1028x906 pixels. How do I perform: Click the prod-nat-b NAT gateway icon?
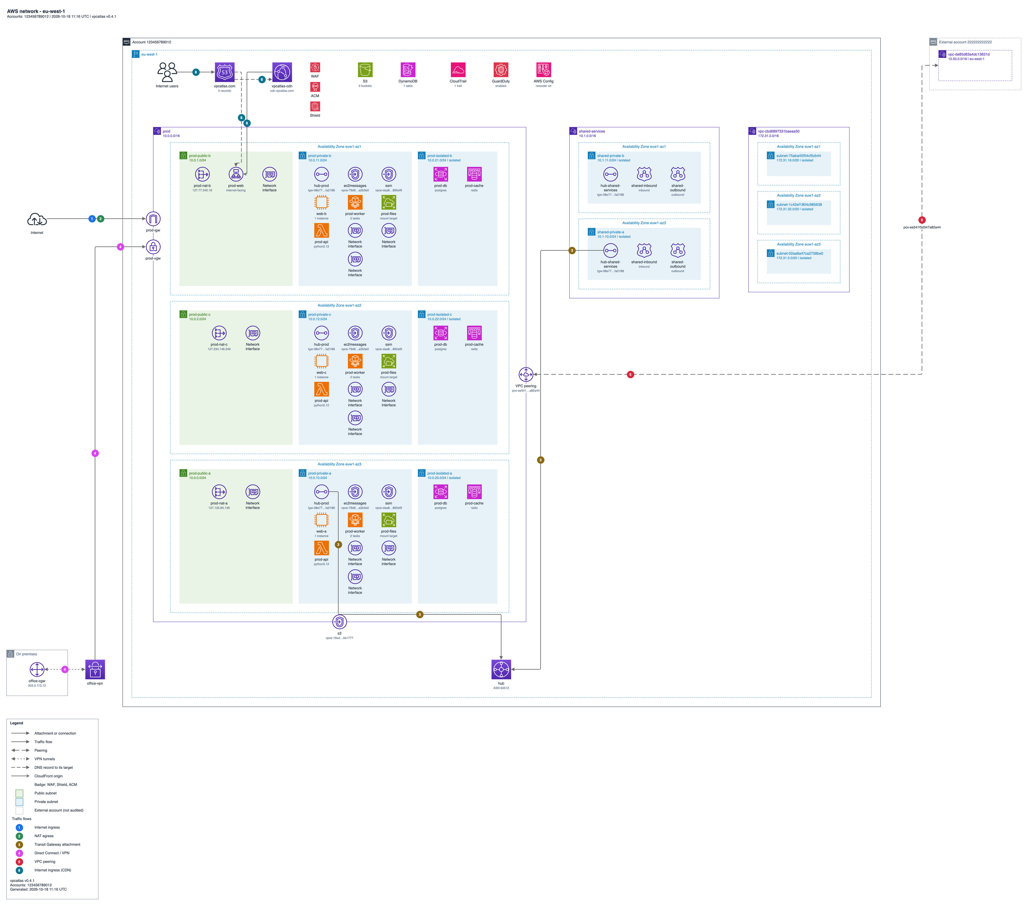coord(202,174)
